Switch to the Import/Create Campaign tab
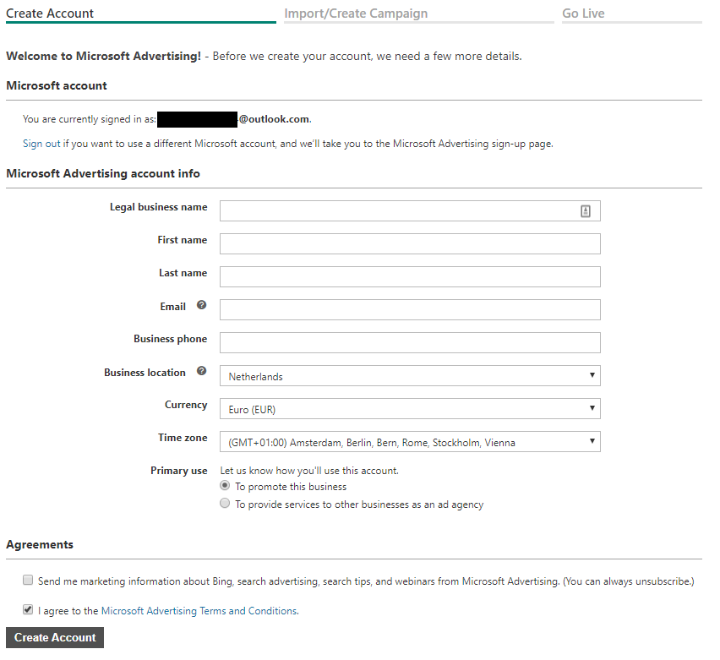Image resolution: width=720 pixels, height=660 pixels. click(x=356, y=13)
